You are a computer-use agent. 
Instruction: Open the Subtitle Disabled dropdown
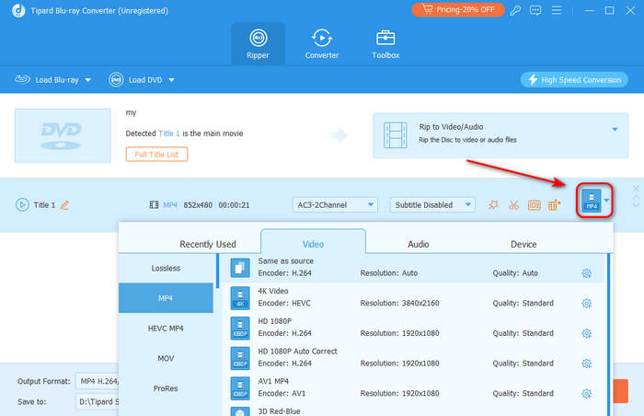click(432, 204)
